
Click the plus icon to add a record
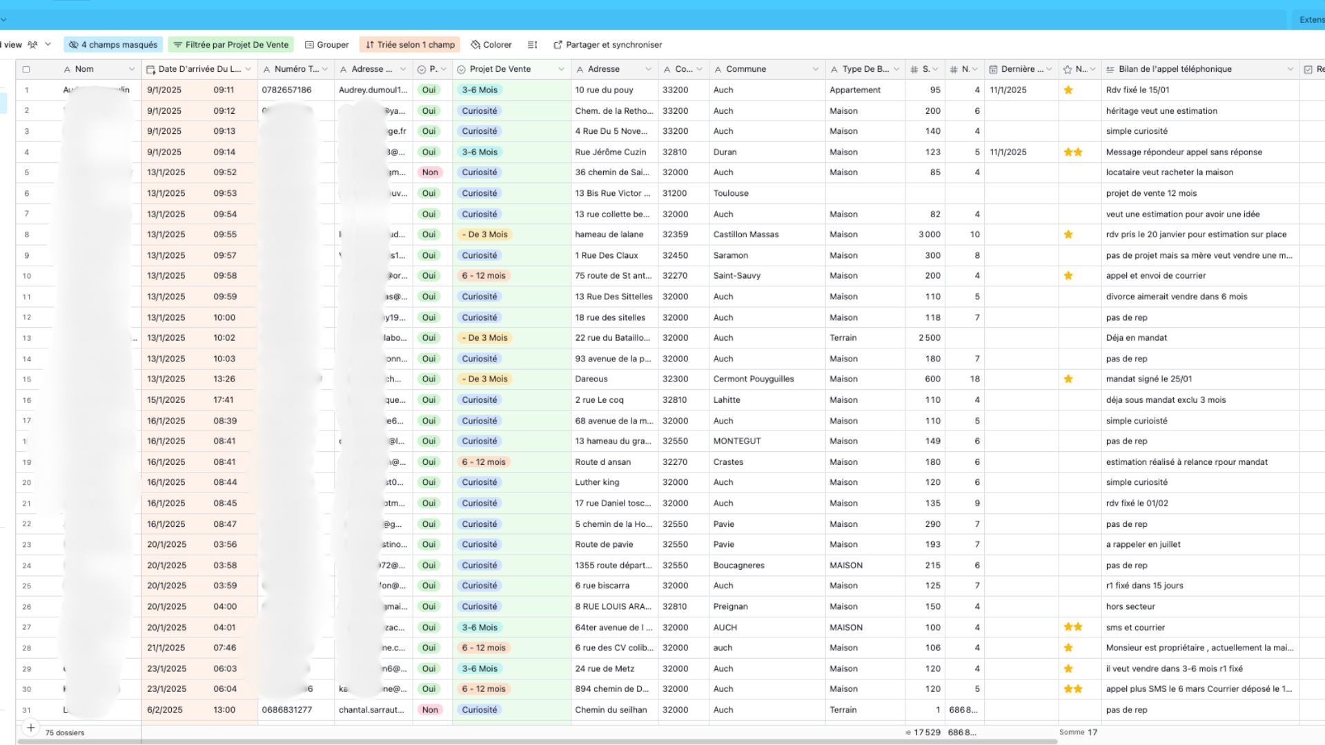pyautogui.click(x=30, y=728)
